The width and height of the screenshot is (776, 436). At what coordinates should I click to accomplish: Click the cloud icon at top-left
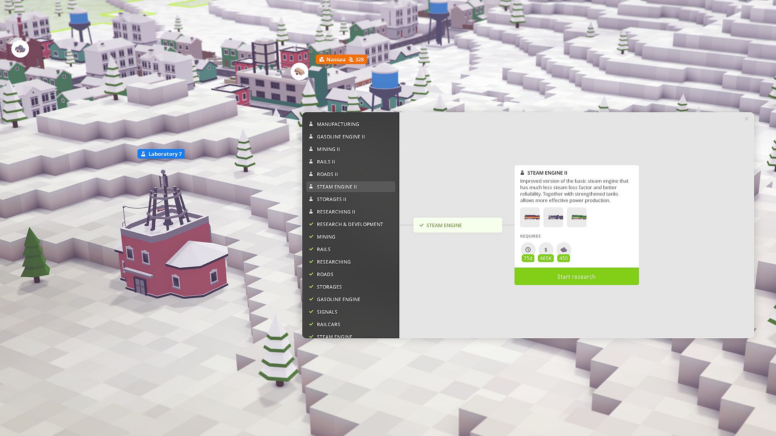coord(20,49)
